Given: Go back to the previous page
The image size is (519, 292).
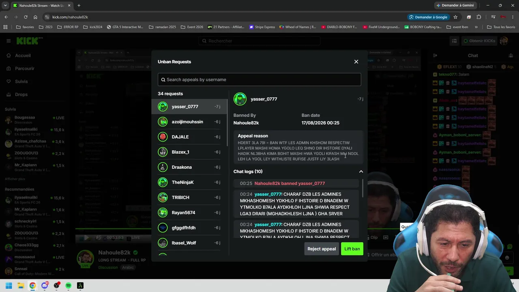Looking at the screenshot, I should pos(6,17).
